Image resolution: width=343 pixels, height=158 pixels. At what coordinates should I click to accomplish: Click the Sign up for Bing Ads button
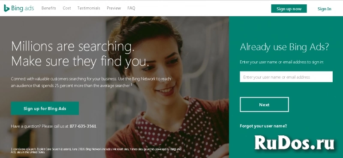point(45,108)
